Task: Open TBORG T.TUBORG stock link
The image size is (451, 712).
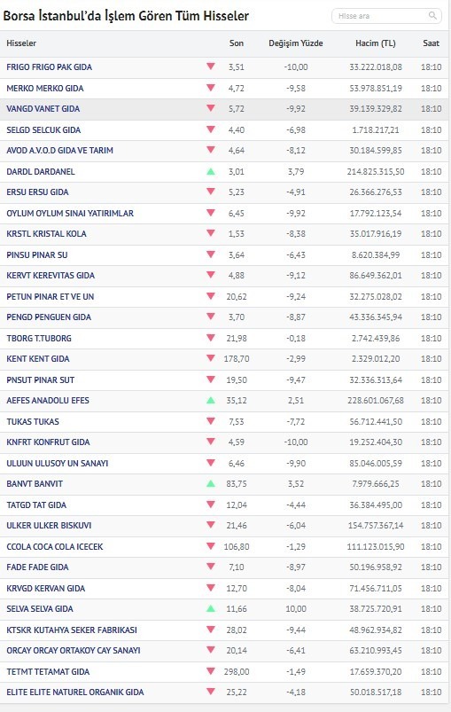Action: pos(39,339)
